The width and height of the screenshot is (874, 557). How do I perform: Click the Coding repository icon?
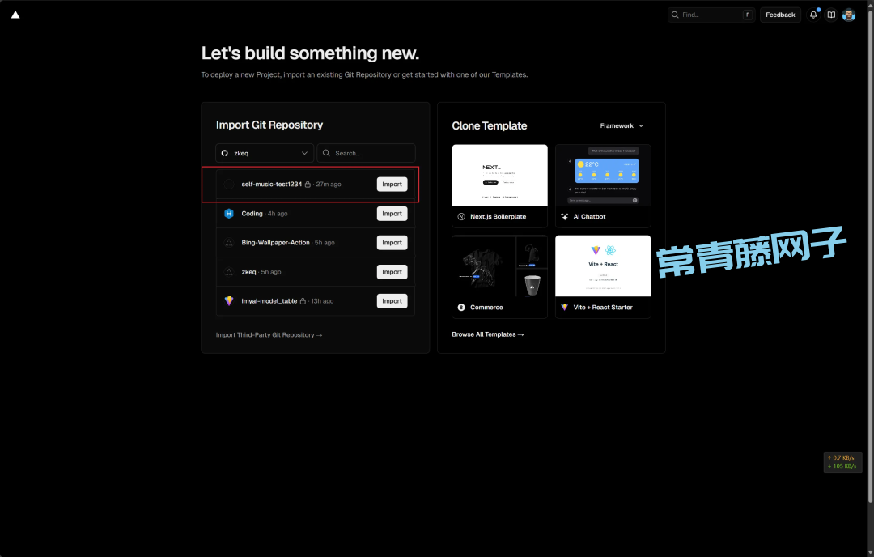[x=229, y=214]
